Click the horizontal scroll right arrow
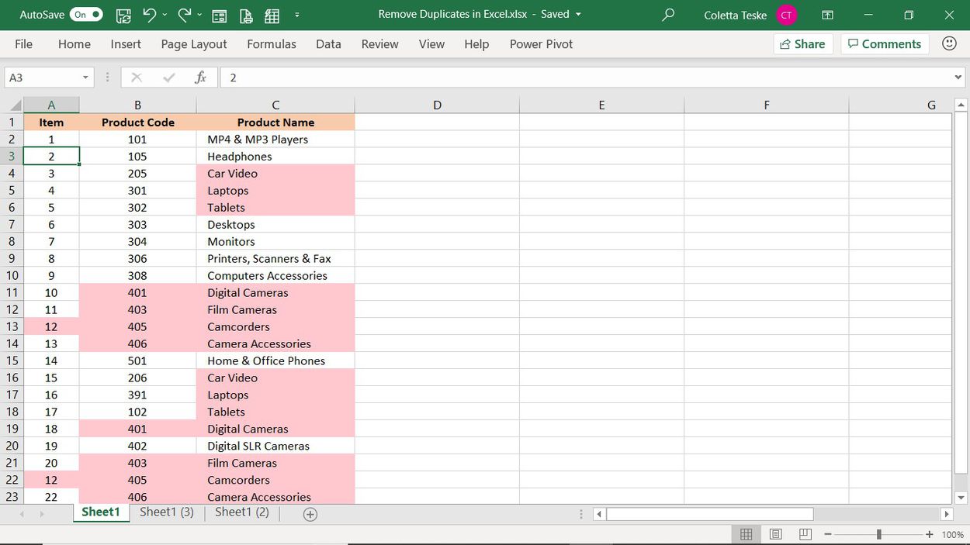 click(946, 514)
